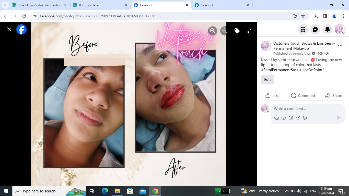Open Victoria's Touch Brows & Lips page link
Viewport: 349px width, 196px height.
pos(304,46)
